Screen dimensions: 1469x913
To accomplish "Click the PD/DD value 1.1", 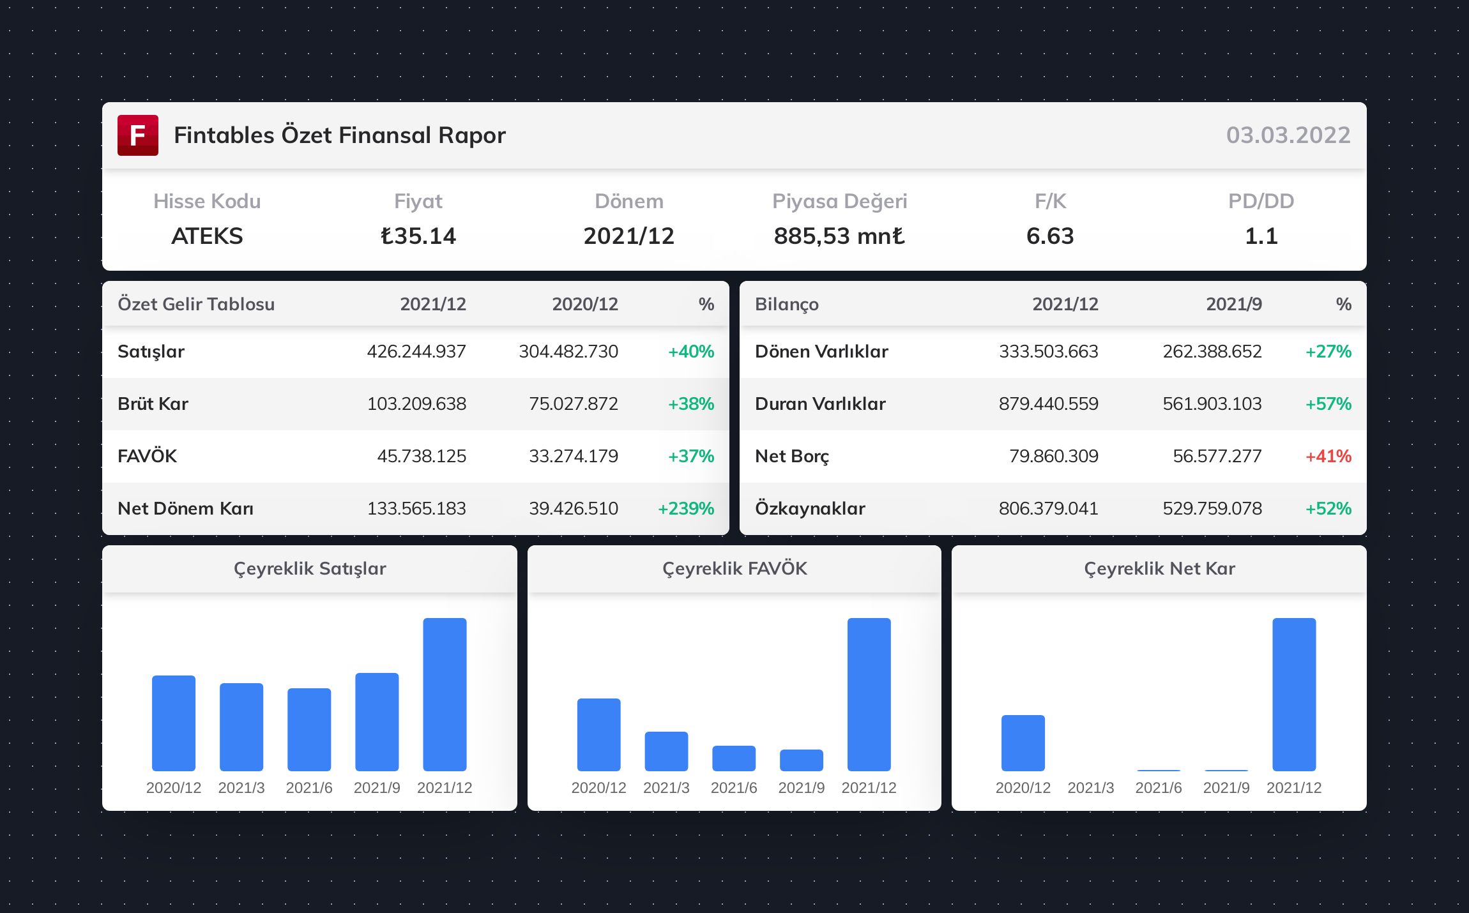I will (1261, 236).
